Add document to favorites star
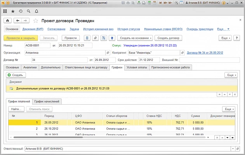 36,21
